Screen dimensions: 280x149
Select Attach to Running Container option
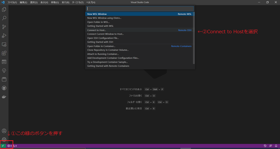(x=139, y=54)
